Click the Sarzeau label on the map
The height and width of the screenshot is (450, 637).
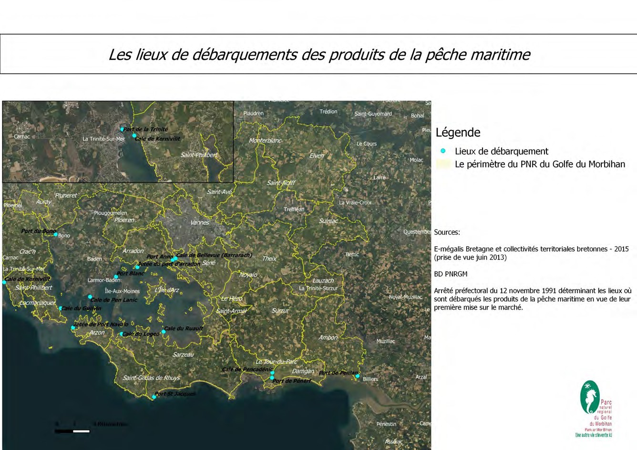click(x=183, y=355)
